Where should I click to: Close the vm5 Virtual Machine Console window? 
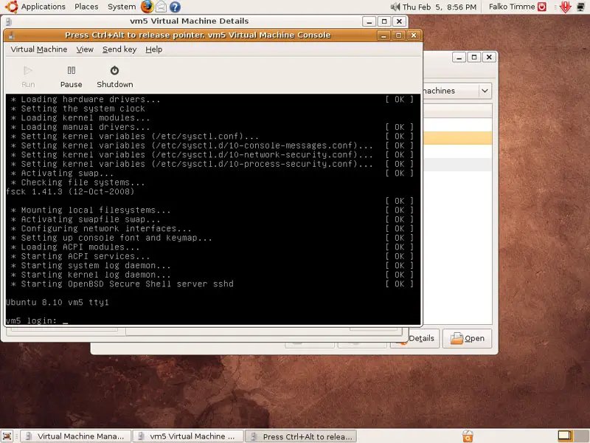[414, 35]
